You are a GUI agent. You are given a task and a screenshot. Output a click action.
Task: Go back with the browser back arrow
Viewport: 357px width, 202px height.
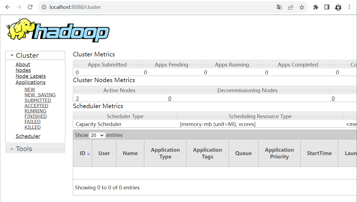coord(8,7)
